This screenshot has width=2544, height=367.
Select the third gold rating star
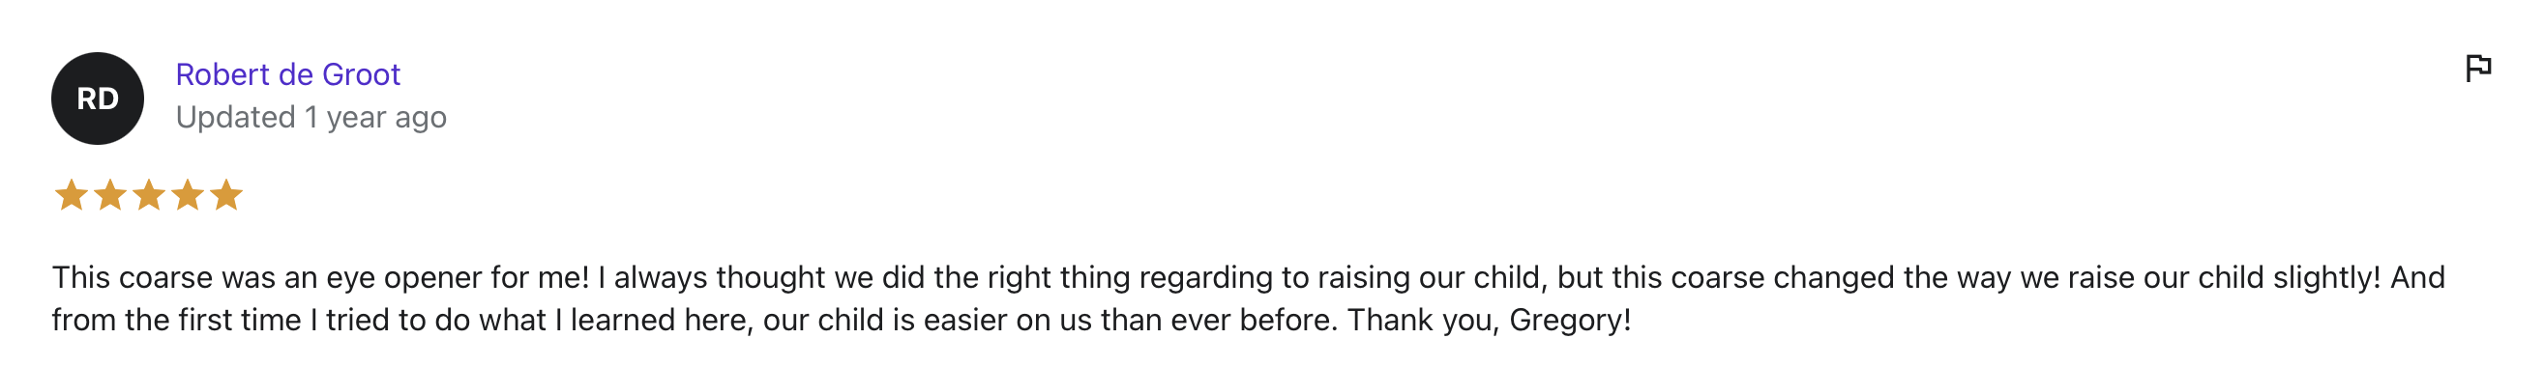[148, 195]
